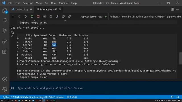This screenshot has height=102, width=182.
Task: Open the editor More Actions ellipsis
Action: pyautogui.click(x=177, y=9)
